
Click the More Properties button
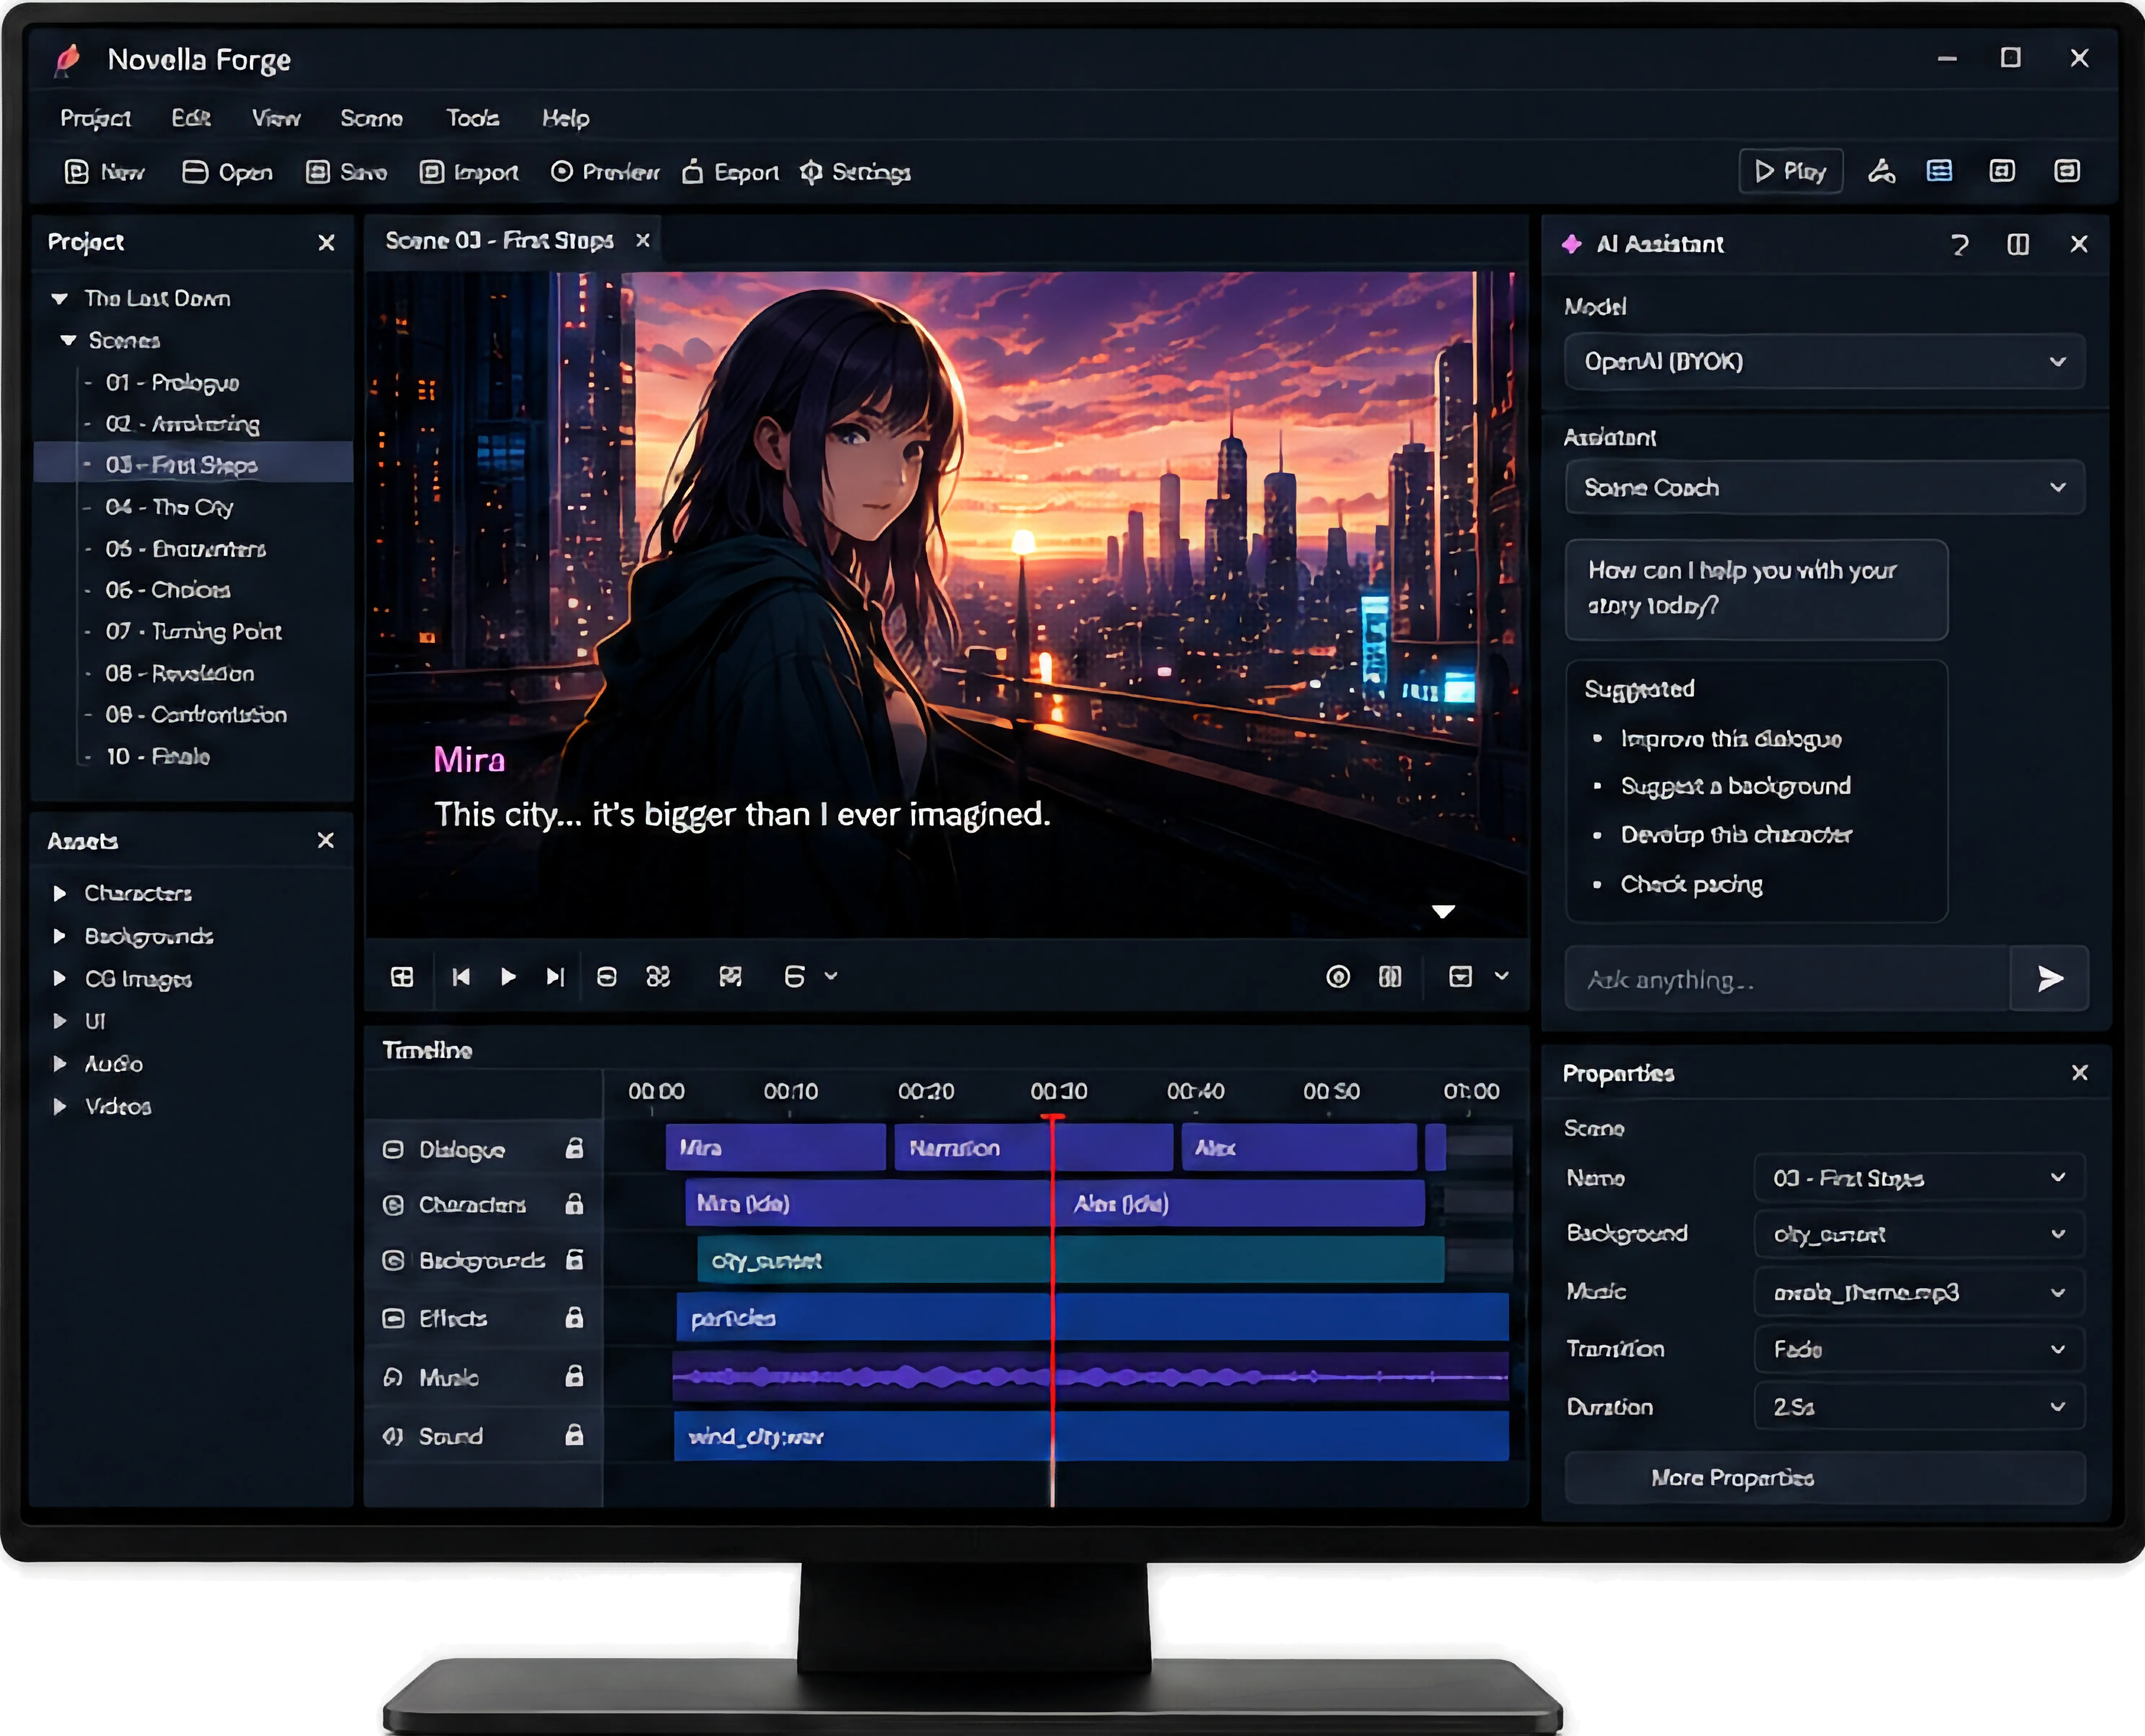pyautogui.click(x=1825, y=1477)
